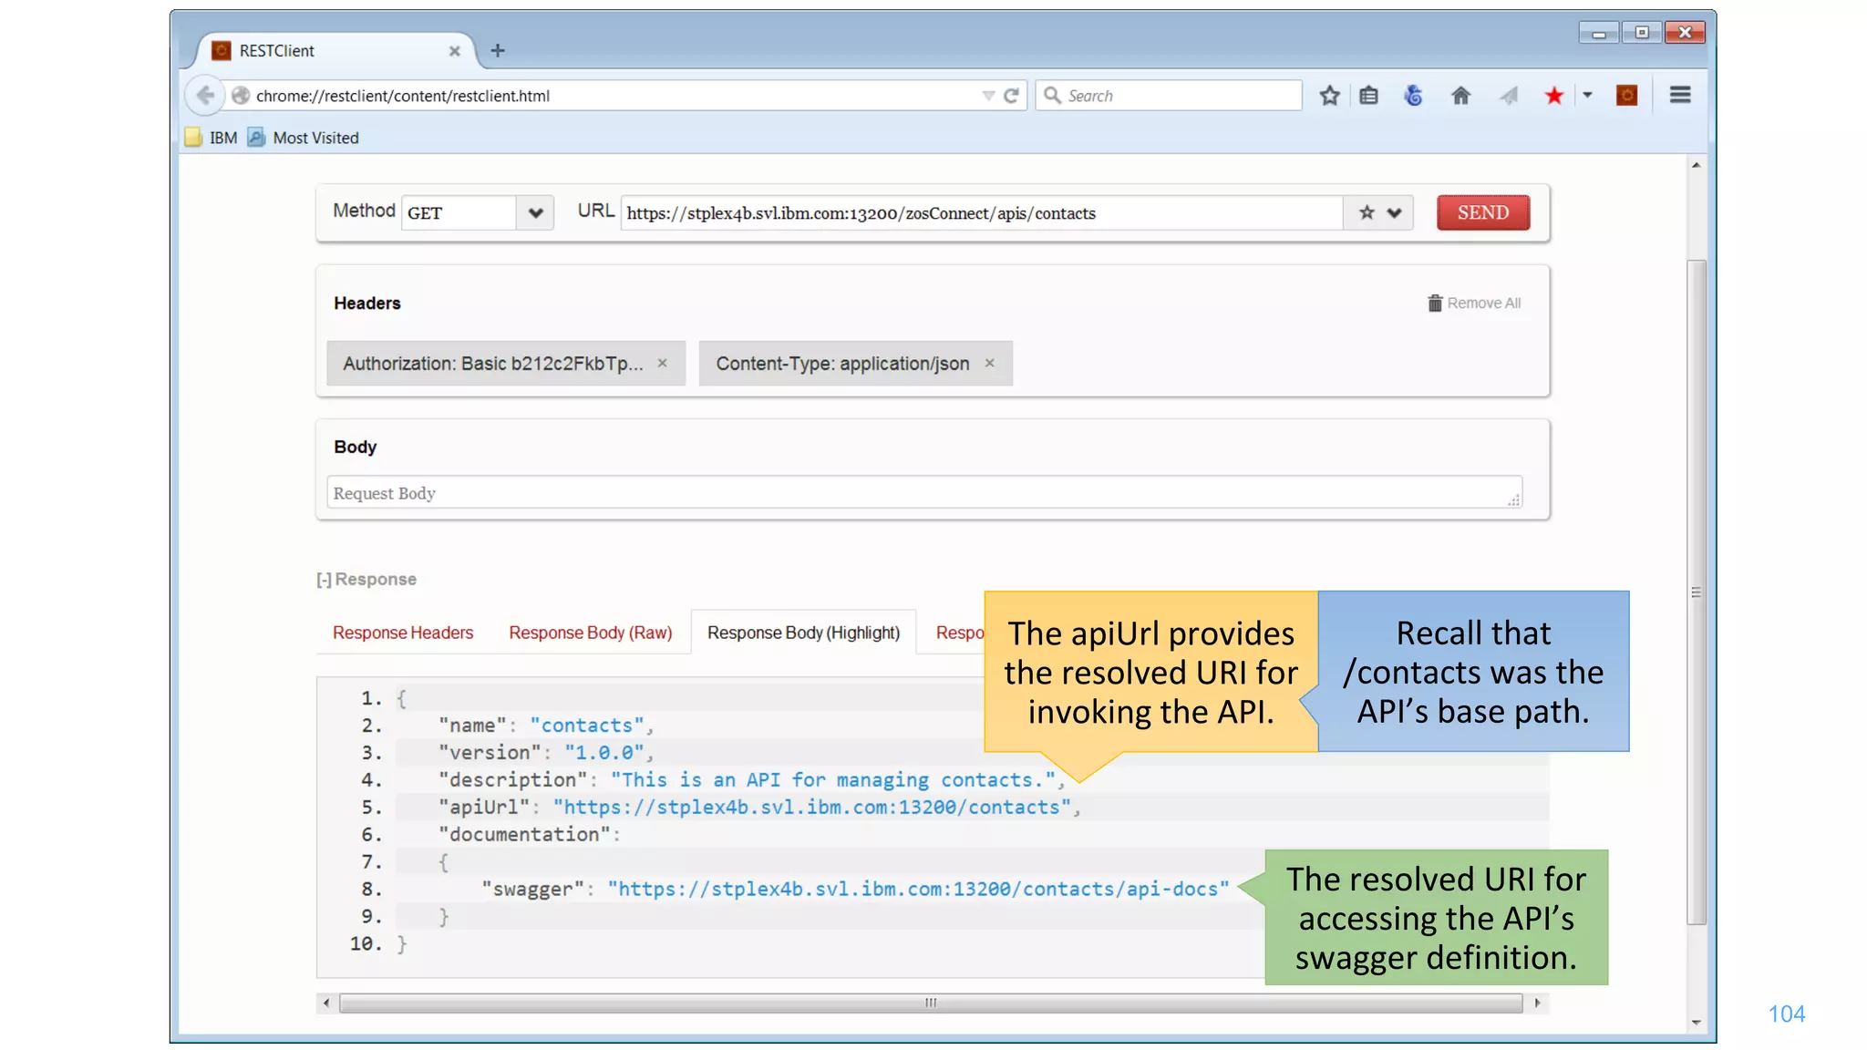Click the vertical scrollbar thumb
Screen dimensions: 1867x1050
(1696, 592)
